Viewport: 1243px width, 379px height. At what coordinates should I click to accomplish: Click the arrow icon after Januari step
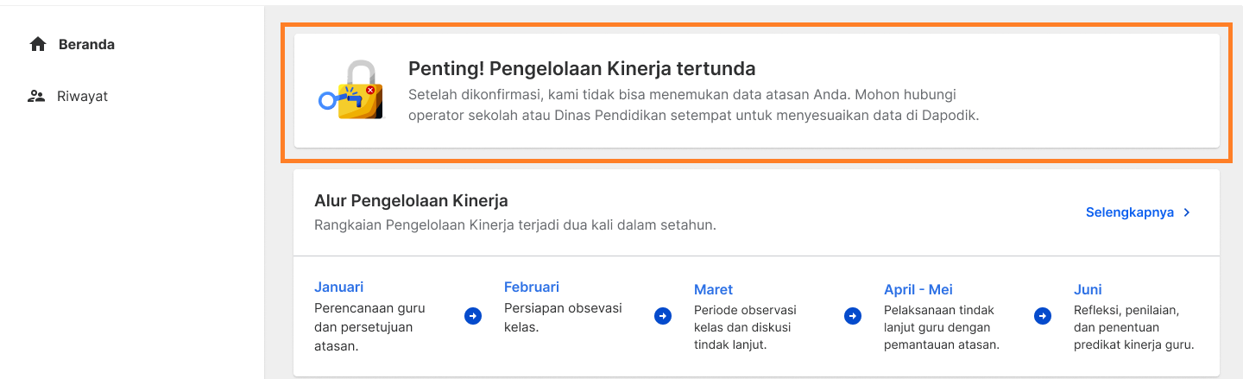[473, 316]
